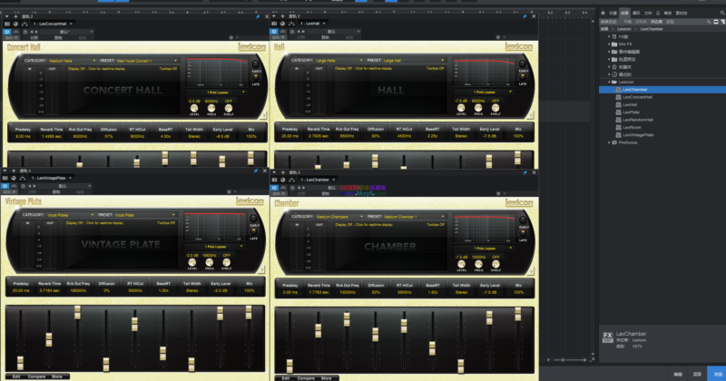Click Edit button in Vintage Plate plugin
This screenshot has width=726, height=381.
[x=16, y=376]
